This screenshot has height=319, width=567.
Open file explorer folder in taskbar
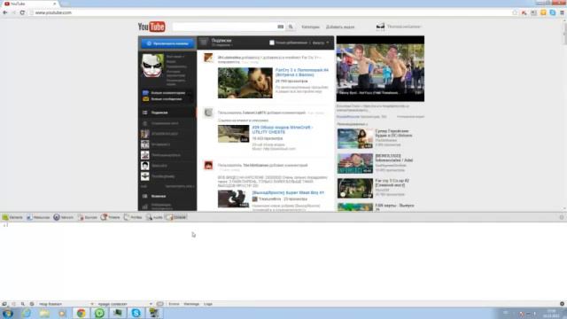pyautogui.click(x=44, y=313)
